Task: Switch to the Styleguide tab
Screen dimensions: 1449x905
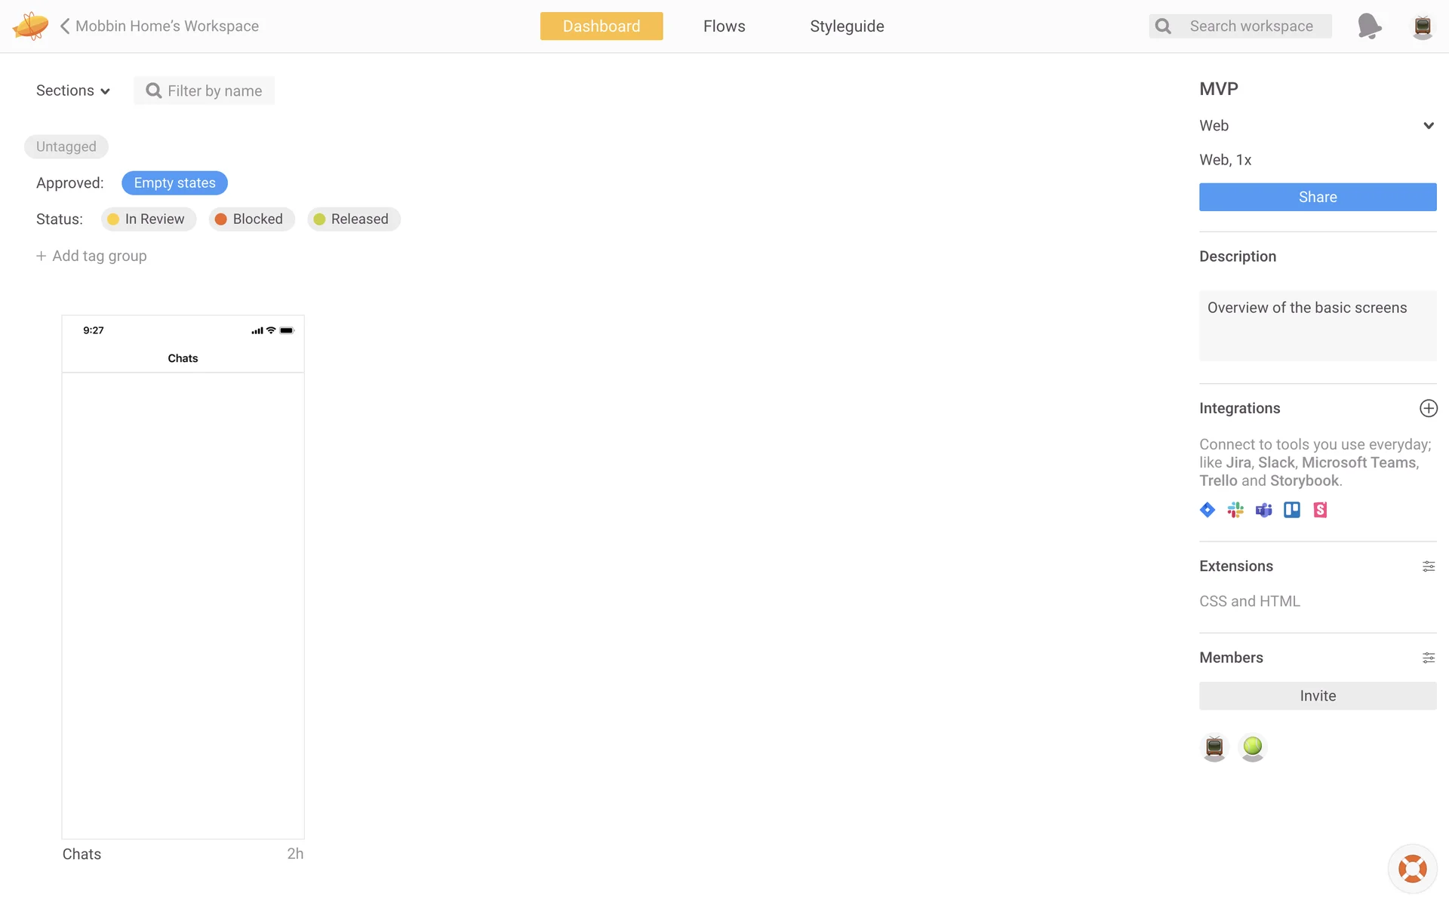Action: (847, 26)
